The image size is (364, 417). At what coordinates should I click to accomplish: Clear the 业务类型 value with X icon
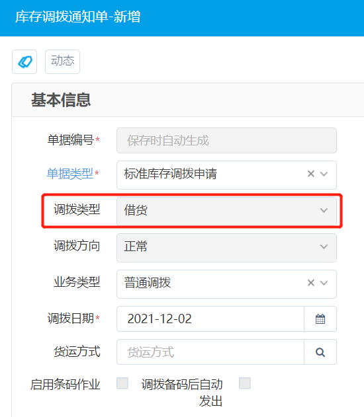click(311, 283)
